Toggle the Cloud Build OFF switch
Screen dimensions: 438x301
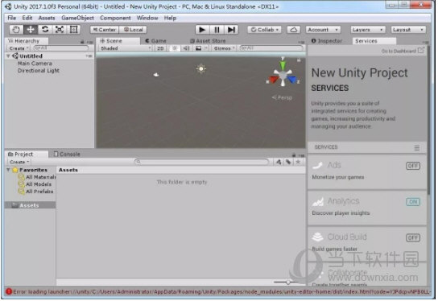(413, 237)
